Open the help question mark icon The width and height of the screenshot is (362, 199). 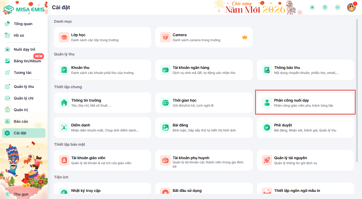(325, 7)
